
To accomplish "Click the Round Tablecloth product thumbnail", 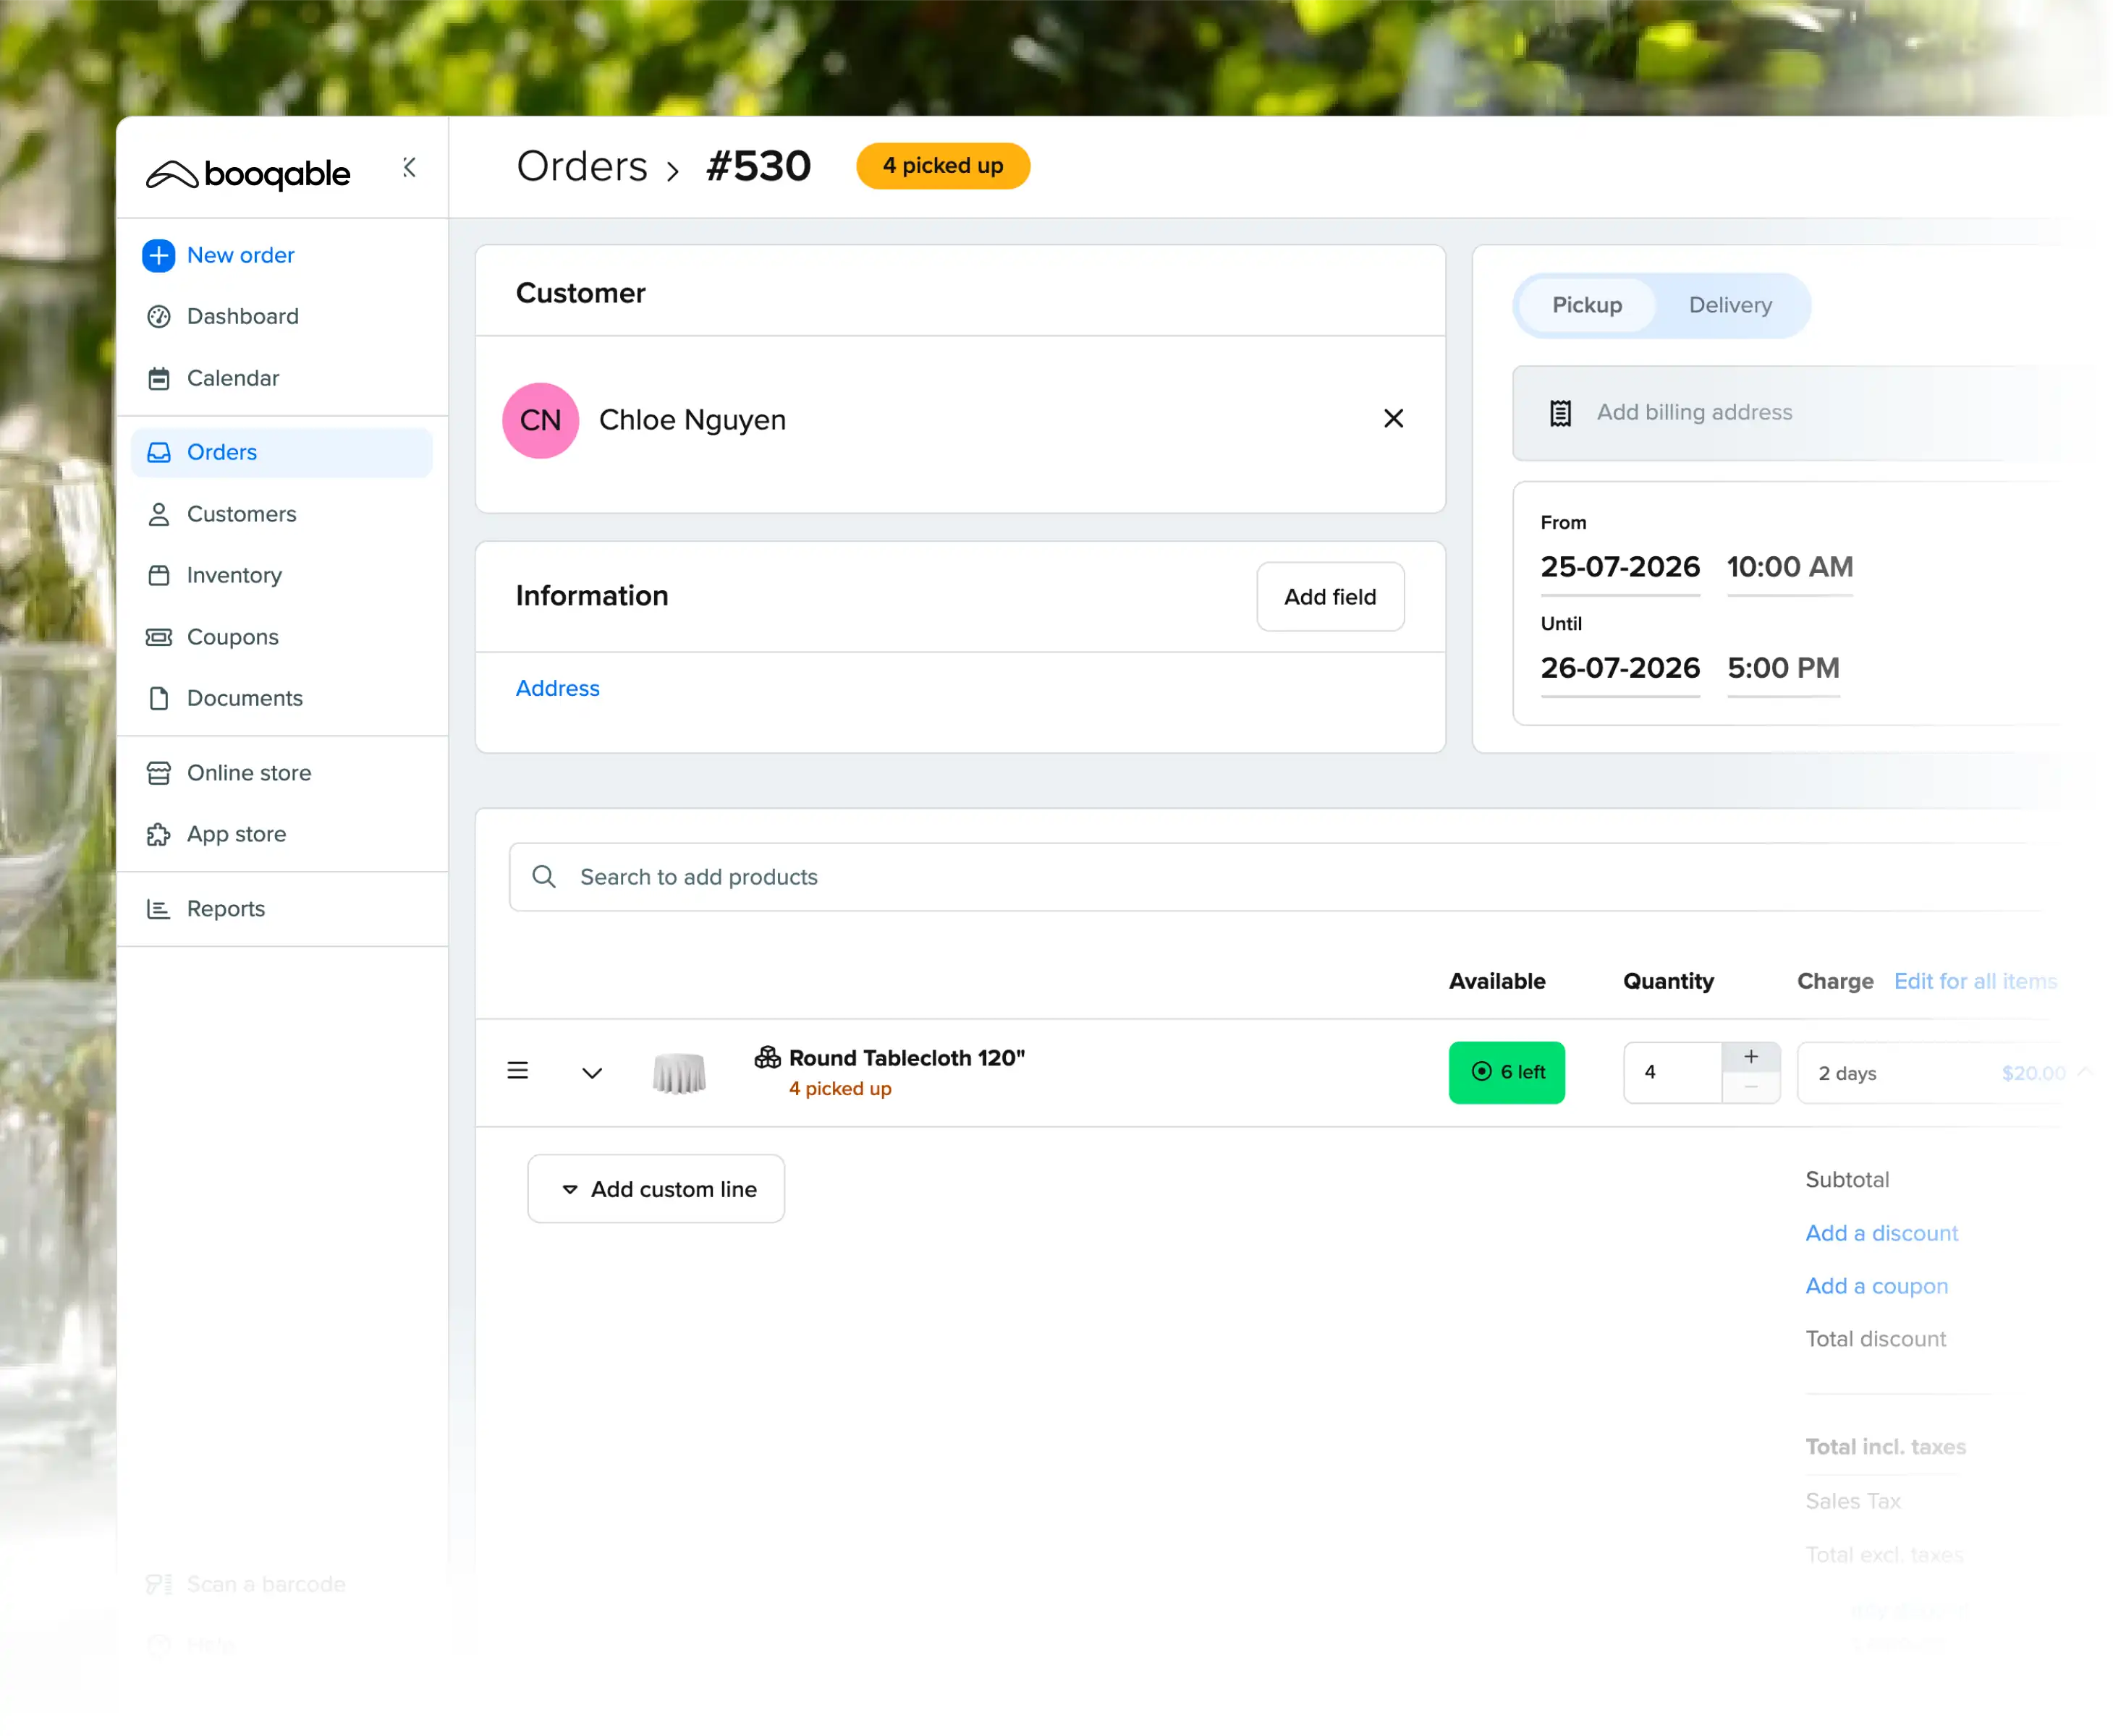I will point(679,1073).
